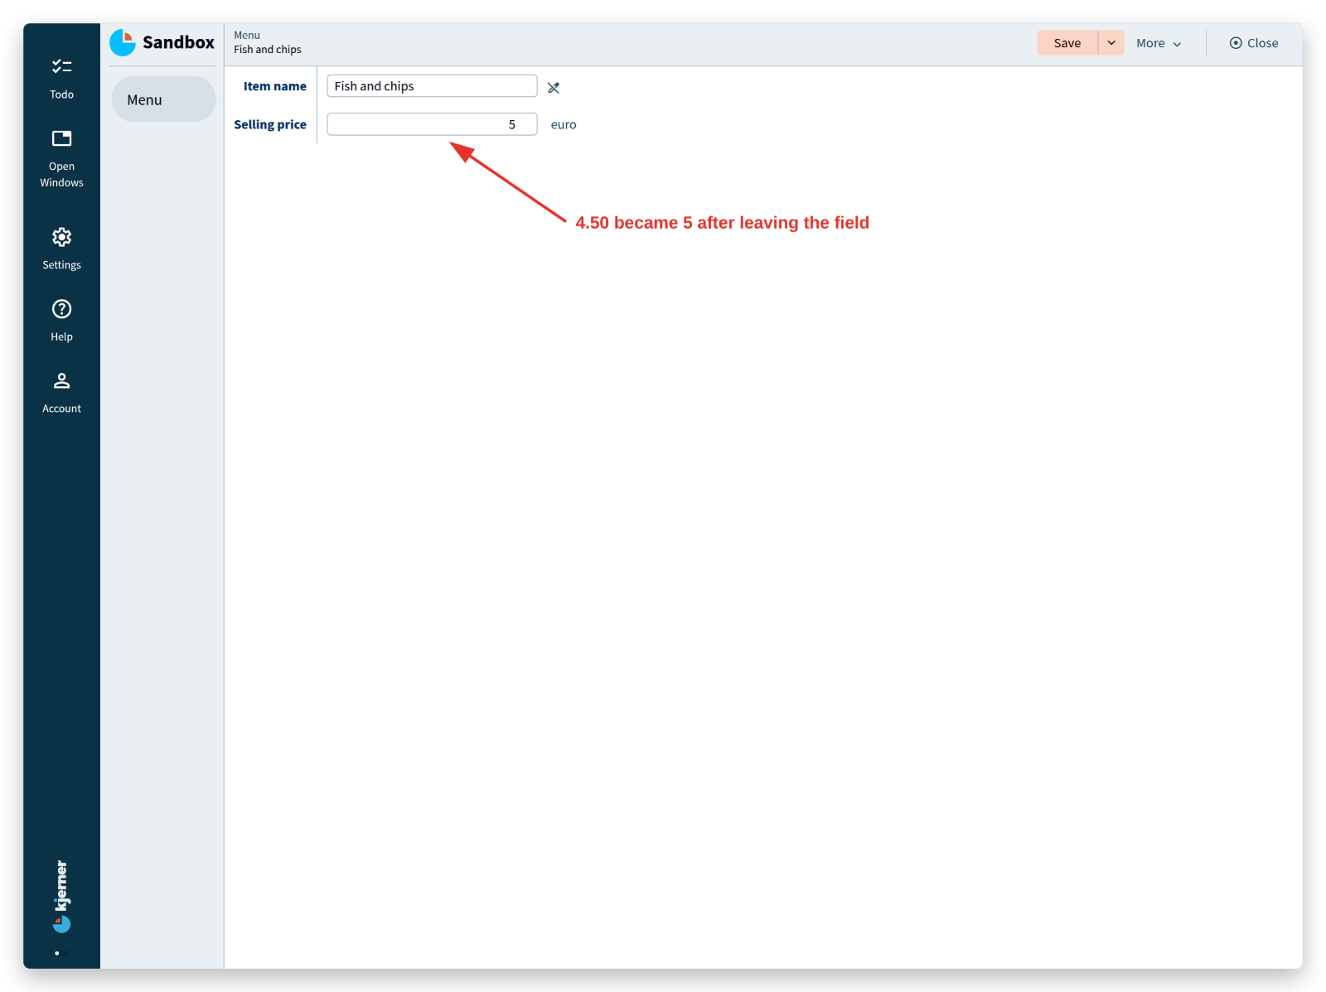Click the Sandbox logo icon
Screen dimensions: 1326x992
coord(123,42)
